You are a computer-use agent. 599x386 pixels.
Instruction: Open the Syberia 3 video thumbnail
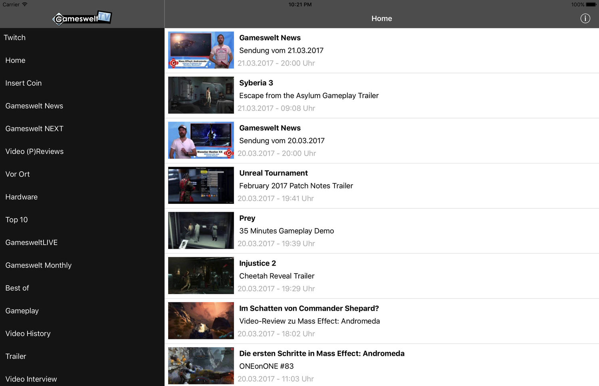tap(201, 95)
